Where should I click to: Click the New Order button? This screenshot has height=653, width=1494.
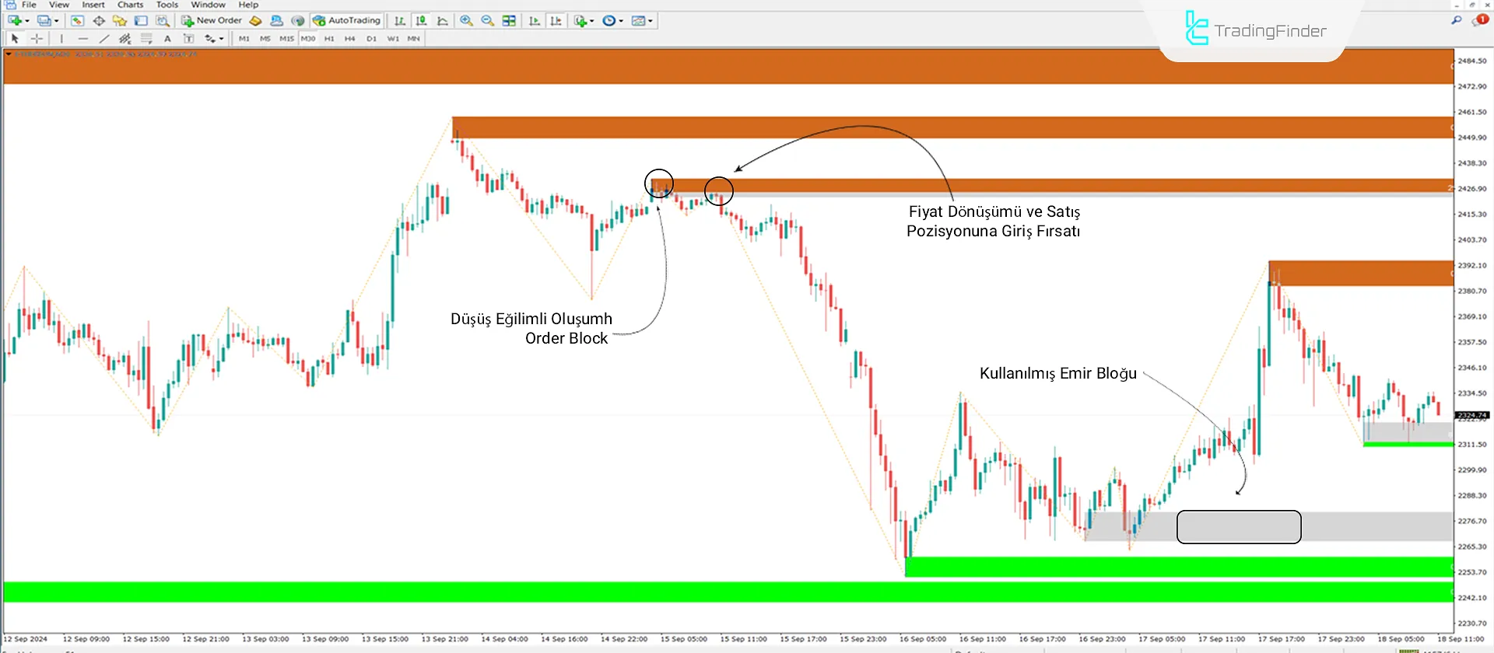coord(212,21)
